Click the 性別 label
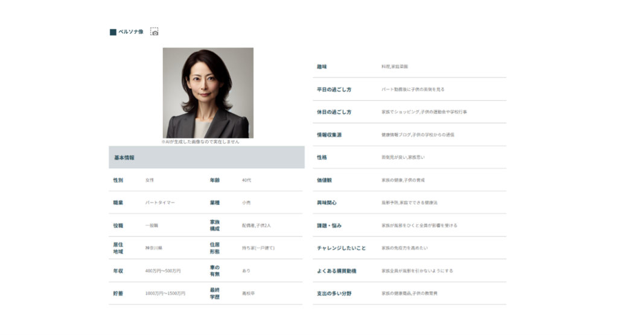 (x=118, y=180)
